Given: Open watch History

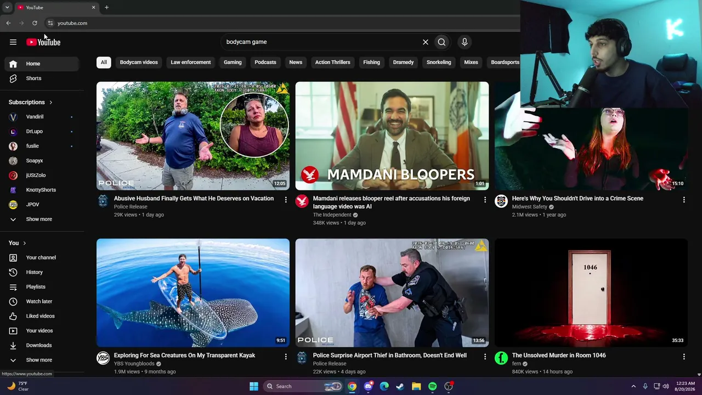Looking at the screenshot, I should click(42, 272).
